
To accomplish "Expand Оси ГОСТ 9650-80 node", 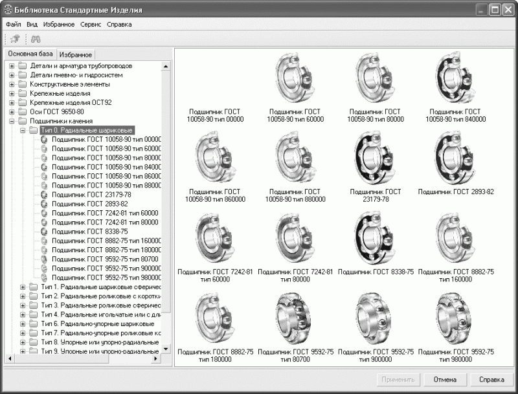I will click(x=12, y=112).
